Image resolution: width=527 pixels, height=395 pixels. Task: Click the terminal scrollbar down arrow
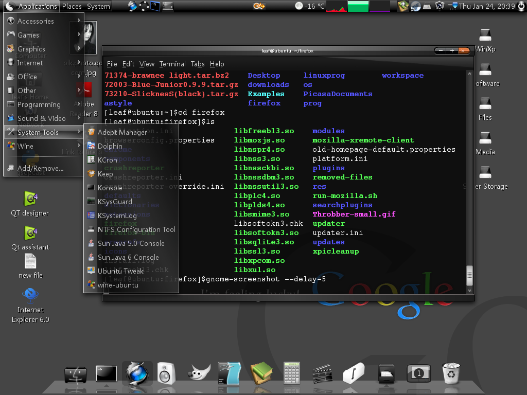click(469, 291)
